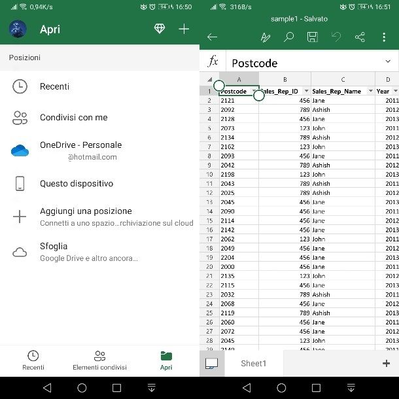Open the Sales_Rep_Name filter dropdown
The width and height of the screenshot is (399, 399).
(x=370, y=91)
